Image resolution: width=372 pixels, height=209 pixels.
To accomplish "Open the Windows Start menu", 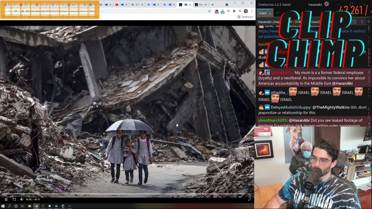I will 3,206.
